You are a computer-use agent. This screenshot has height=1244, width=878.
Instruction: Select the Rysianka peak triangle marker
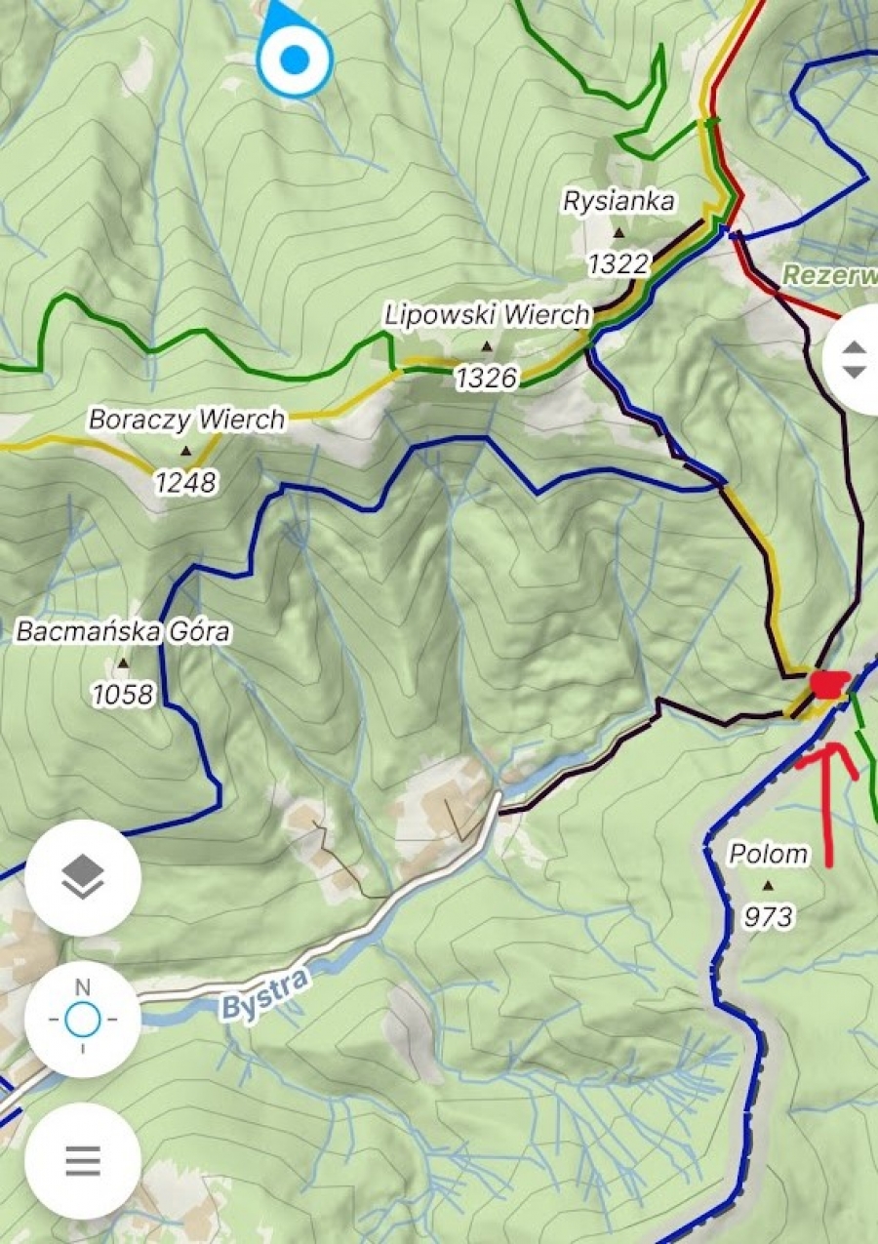(x=619, y=233)
